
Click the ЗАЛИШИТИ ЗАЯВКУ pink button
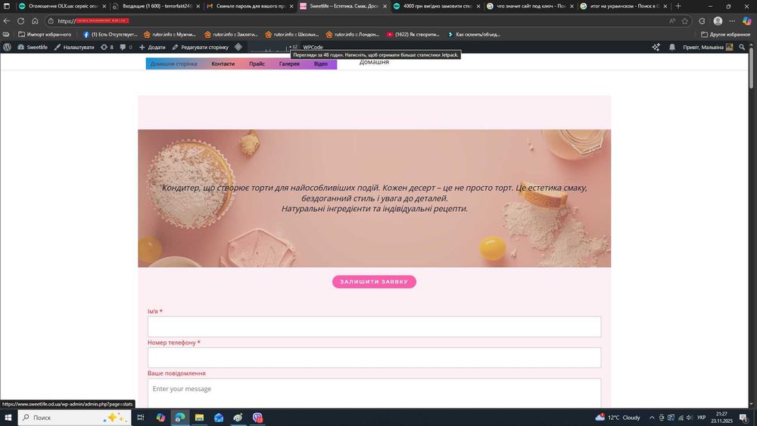click(374, 281)
